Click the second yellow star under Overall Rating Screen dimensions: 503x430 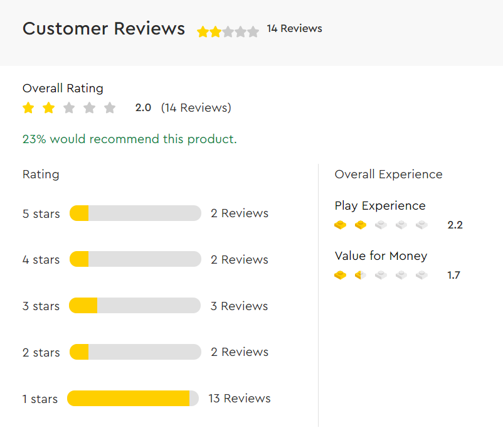48,108
